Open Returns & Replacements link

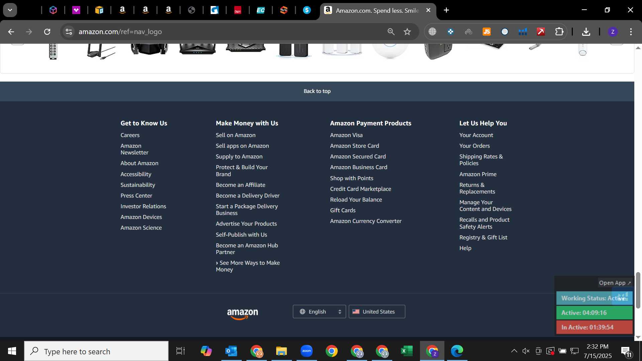coord(477,188)
